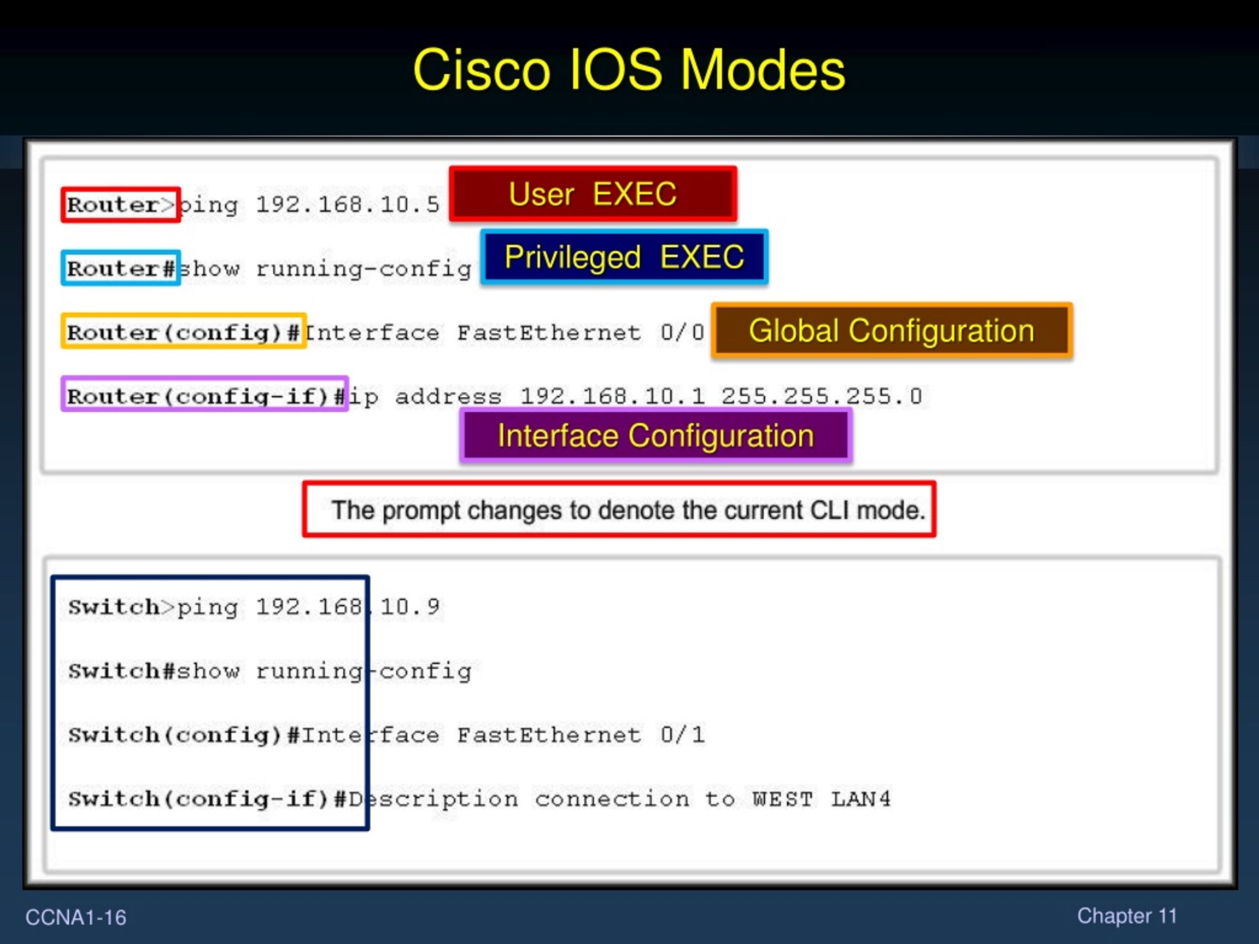Click the 'Interface Configuration' label
1259x944 pixels.
click(656, 436)
